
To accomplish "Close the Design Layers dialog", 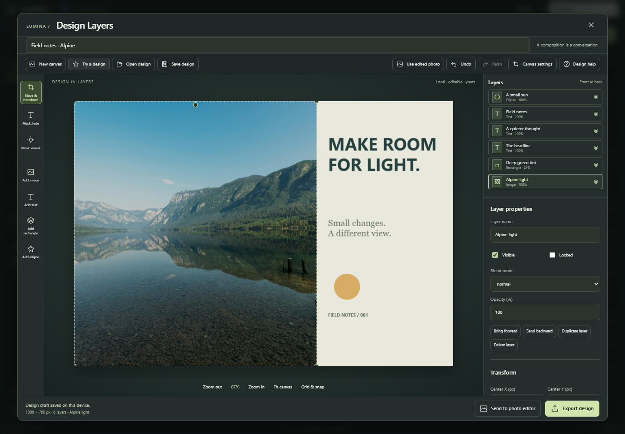I will (x=591, y=25).
